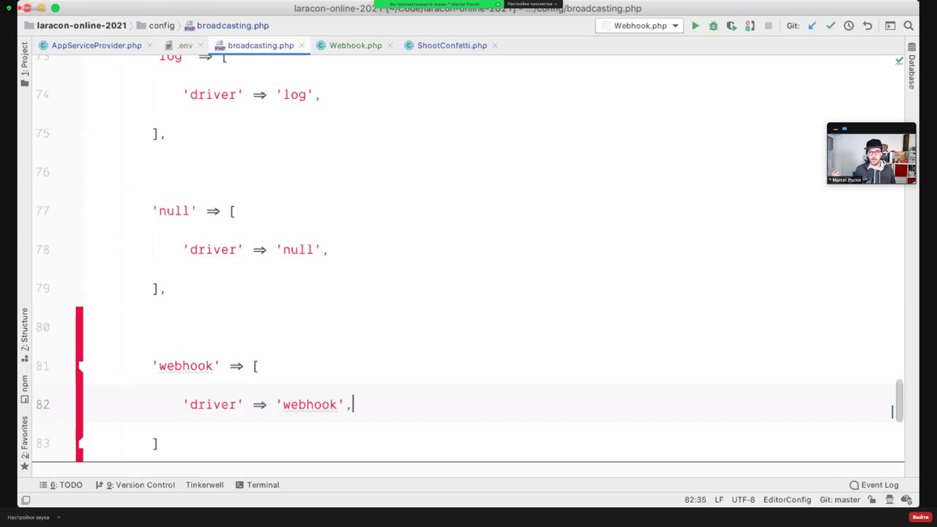
Task: Open Настройки звука audio settings
Action: (29, 517)
